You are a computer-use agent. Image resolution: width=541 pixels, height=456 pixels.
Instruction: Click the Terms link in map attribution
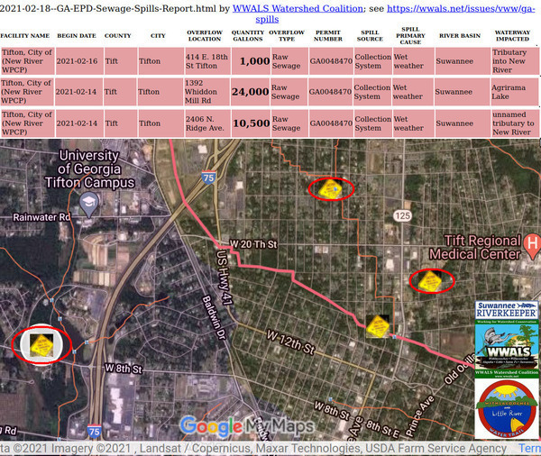point(529,448)
